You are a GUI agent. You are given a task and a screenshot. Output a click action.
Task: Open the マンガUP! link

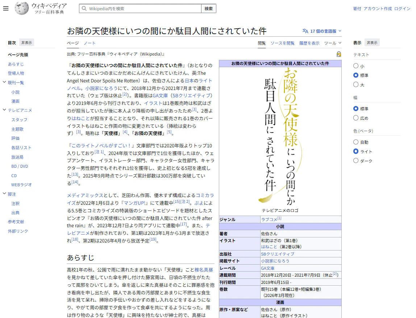click(x=134, y=203)
